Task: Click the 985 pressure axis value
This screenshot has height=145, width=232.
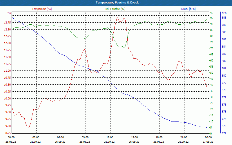Action: click(224, 39)
